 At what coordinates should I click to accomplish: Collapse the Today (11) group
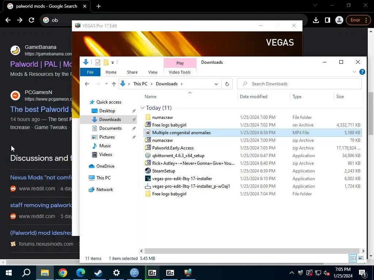[142, 108]
